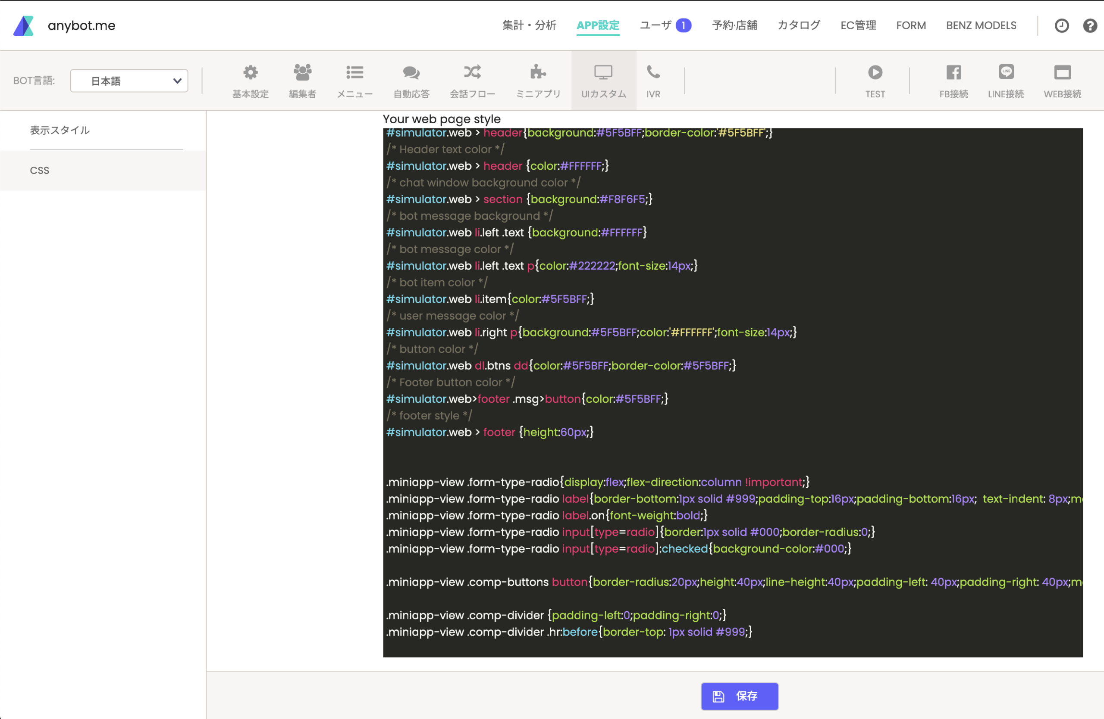Open the 予約·店舗 menu
Viewport: 1104px width, 719px height.
point(735,25)
